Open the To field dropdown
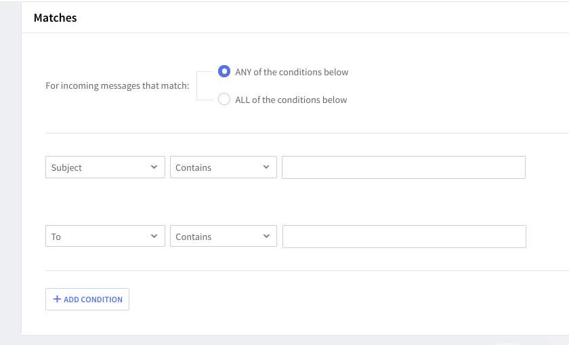 tap(105, 237)
